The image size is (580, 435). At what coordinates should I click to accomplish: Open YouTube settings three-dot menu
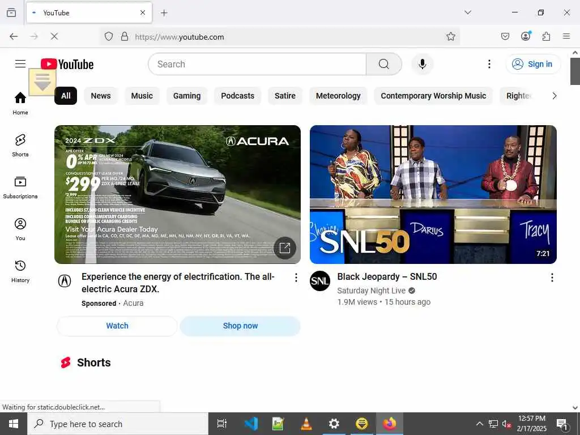[x=489, y=64]
